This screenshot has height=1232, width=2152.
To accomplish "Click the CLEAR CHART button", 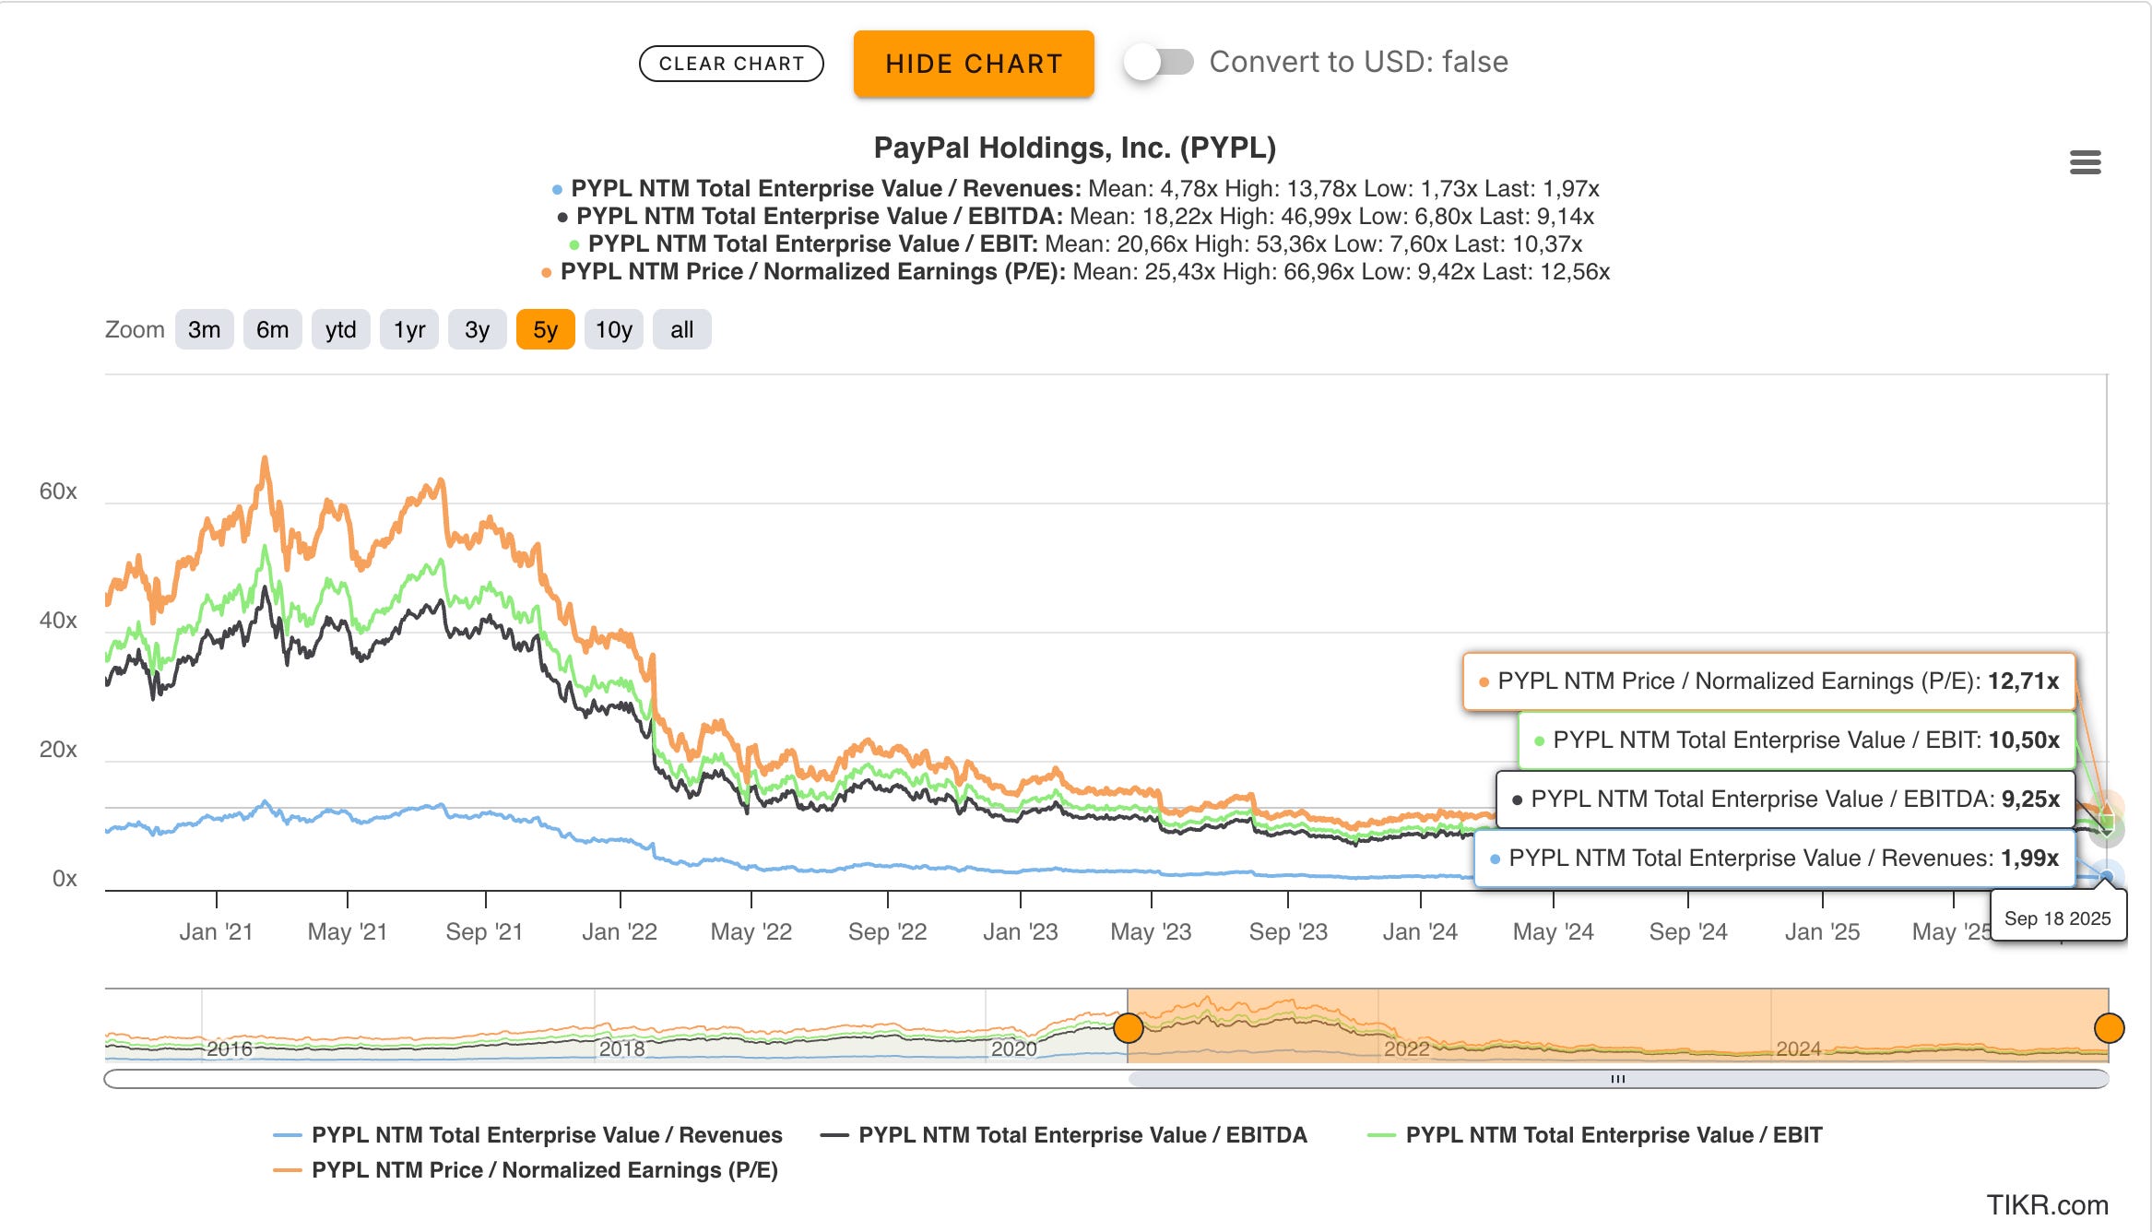I will [x=731, y=64].
